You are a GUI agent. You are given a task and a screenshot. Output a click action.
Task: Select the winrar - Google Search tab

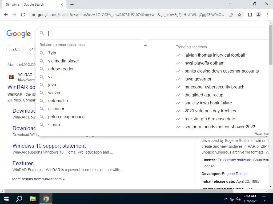[34, 5]
